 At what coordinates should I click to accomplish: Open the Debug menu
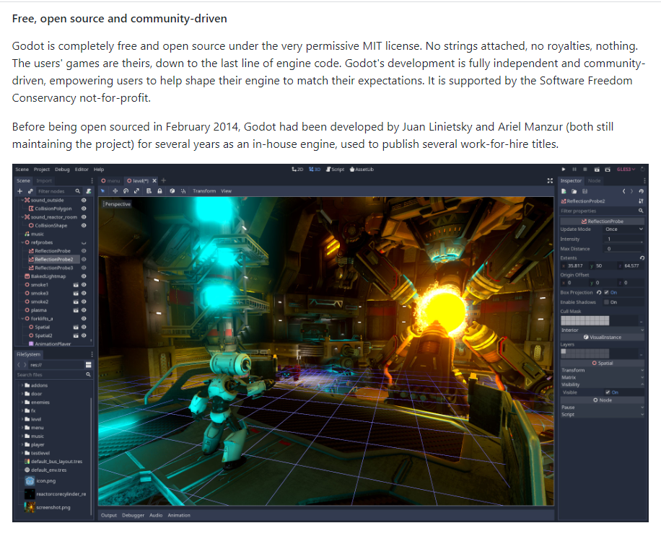point(62,170)
